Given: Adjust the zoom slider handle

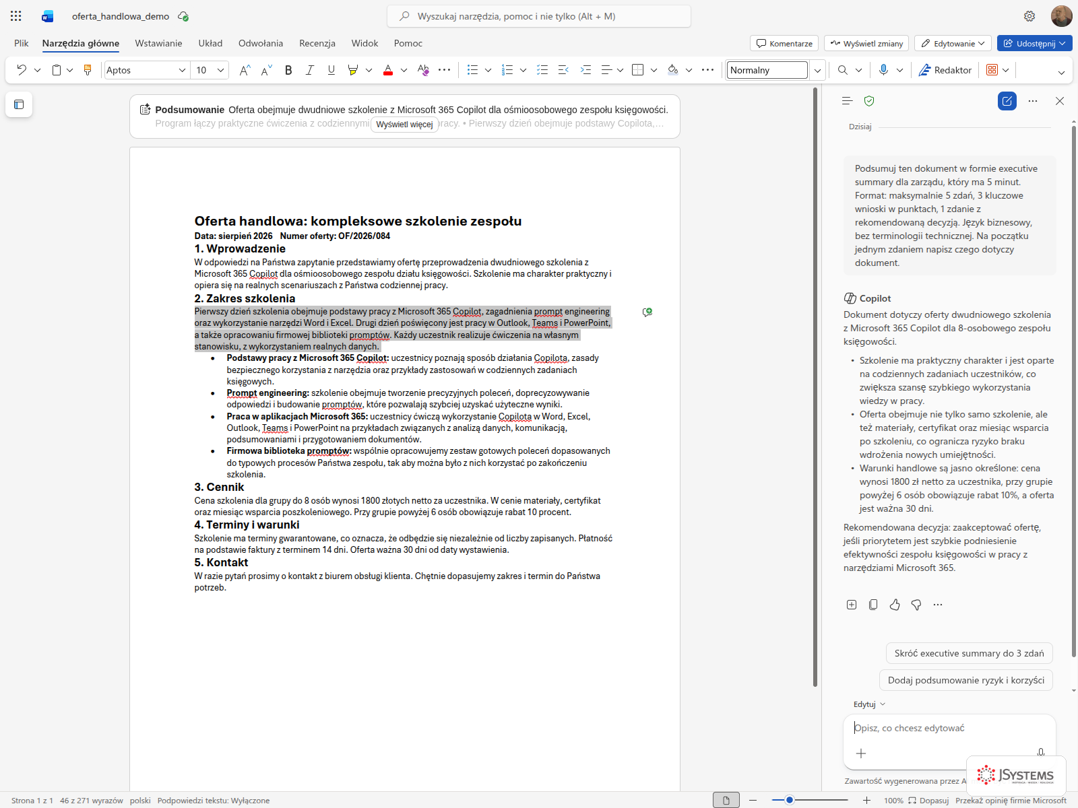Looking at the screenshot, I should click(x=790, y=800).
